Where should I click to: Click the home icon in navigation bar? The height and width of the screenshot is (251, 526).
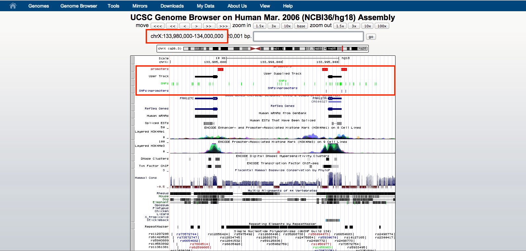point(13,6)
